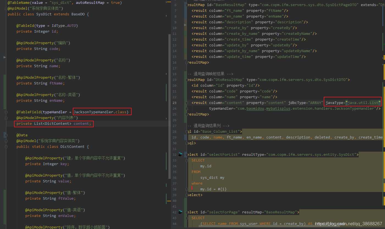
Task: Click the MyBatis gutter icon beside selectForList
Action: click(x=180, y=154)
